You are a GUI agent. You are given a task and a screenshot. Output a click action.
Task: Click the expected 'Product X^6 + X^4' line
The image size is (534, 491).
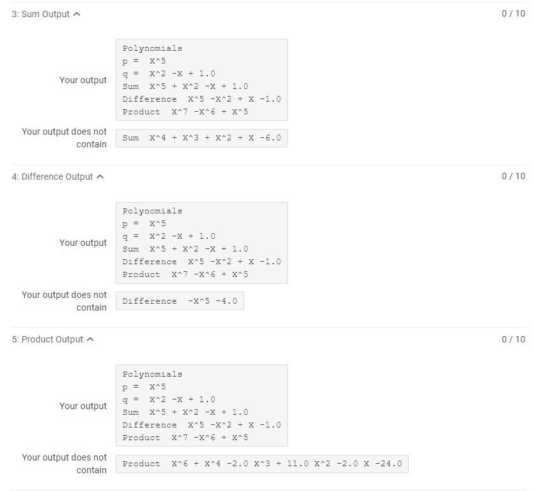tap(262, 464)
